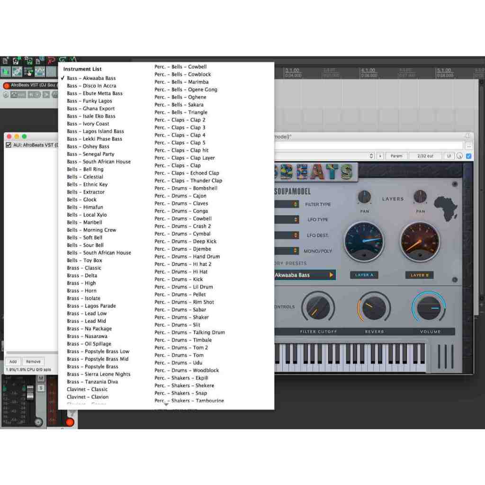The height and width of the screenshot is (485, 485).
Task: Select the LAYER A button
Action: pos(364,275)
